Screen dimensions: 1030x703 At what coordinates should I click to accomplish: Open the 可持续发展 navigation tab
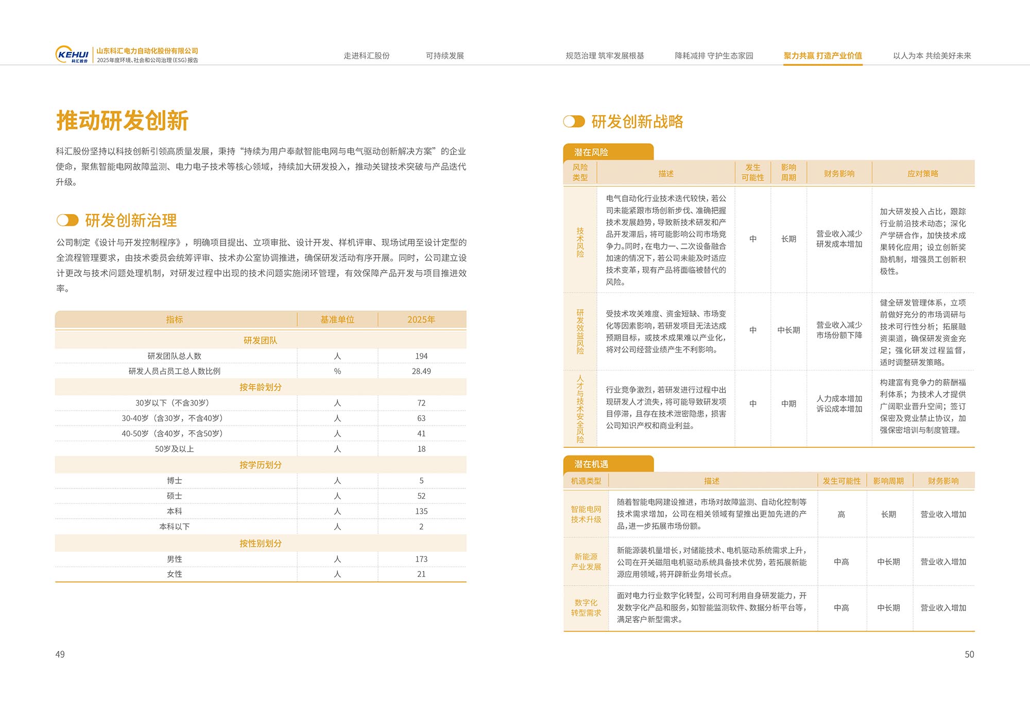(444, 56)
